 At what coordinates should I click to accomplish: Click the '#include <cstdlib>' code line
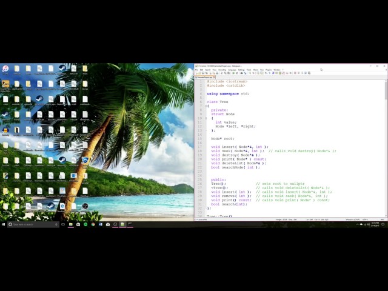tap(226, 85)
